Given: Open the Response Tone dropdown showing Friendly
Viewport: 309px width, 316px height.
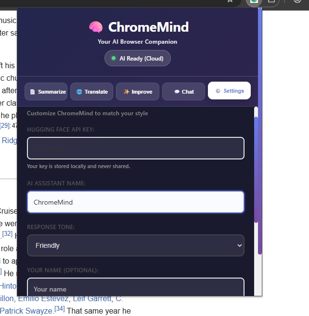Looking at the screenshot, I should point(136,245).
